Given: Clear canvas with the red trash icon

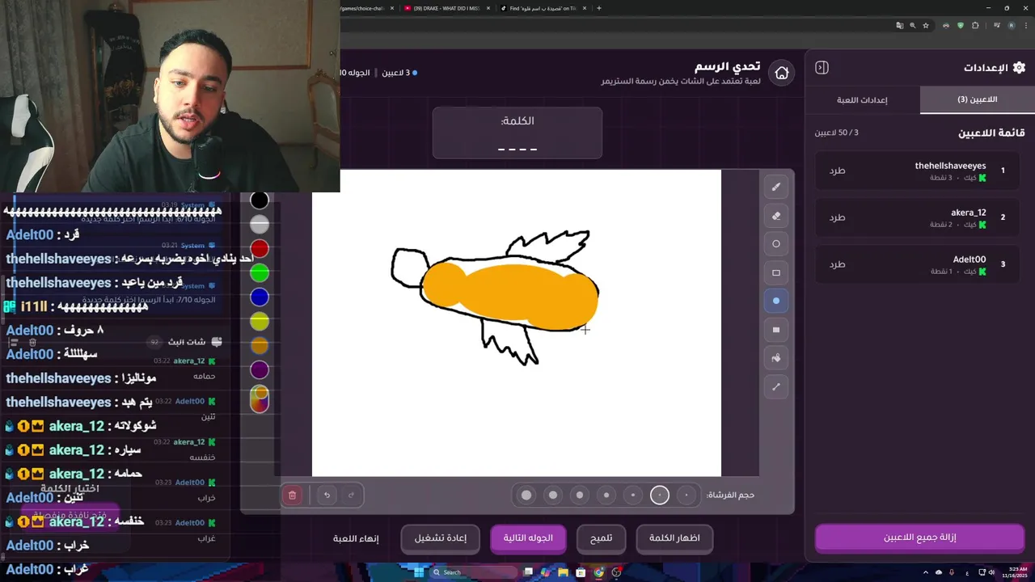Looking at the screenshot, I should [293, 495].
